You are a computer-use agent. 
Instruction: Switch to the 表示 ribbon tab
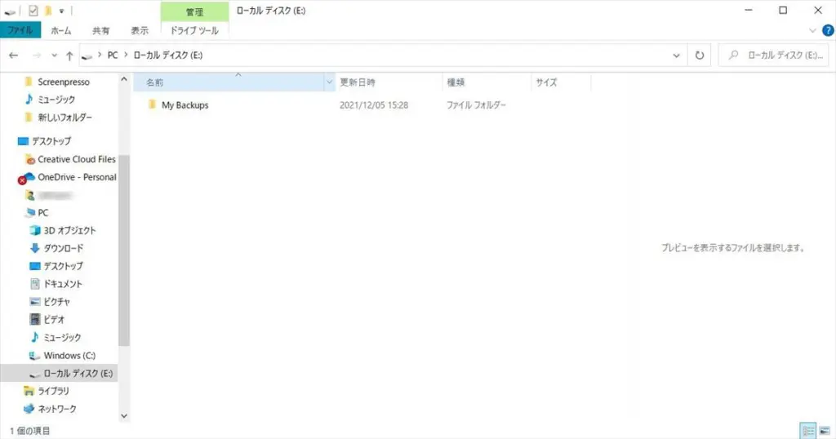coord(140,31)
